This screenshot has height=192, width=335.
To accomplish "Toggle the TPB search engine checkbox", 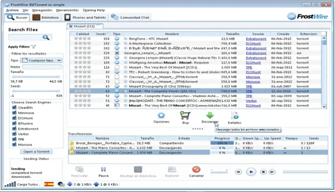I will (14, 139).
